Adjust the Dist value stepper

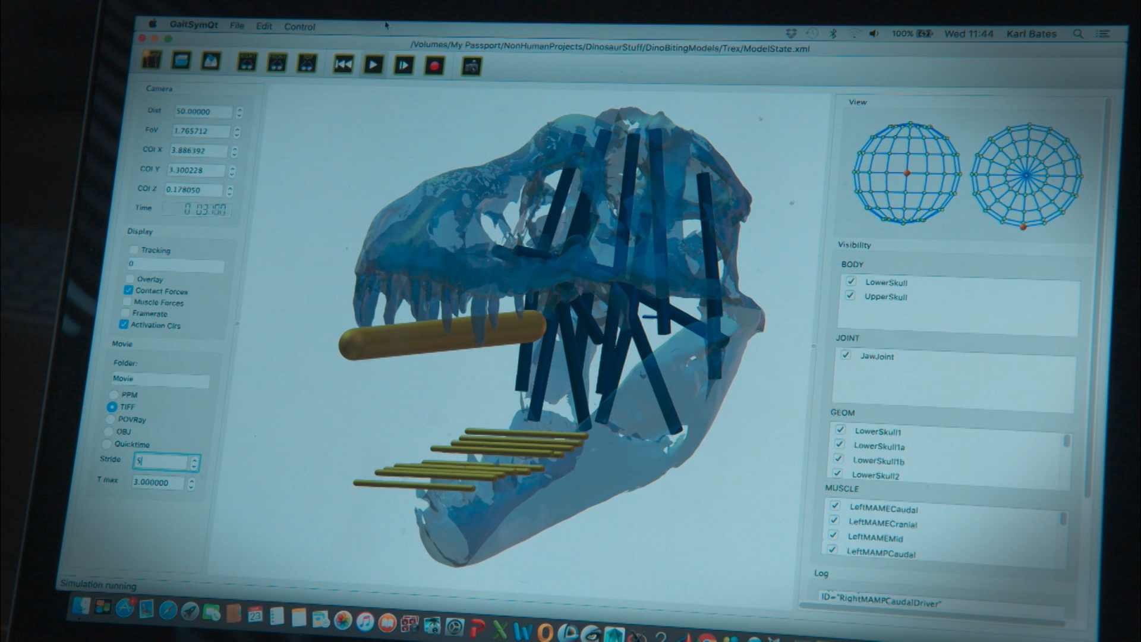click(x=239, y=112)
